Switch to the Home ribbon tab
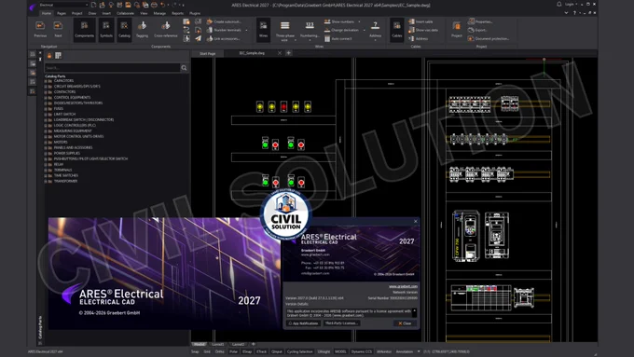634x357 pixels. tap(47, 13)
